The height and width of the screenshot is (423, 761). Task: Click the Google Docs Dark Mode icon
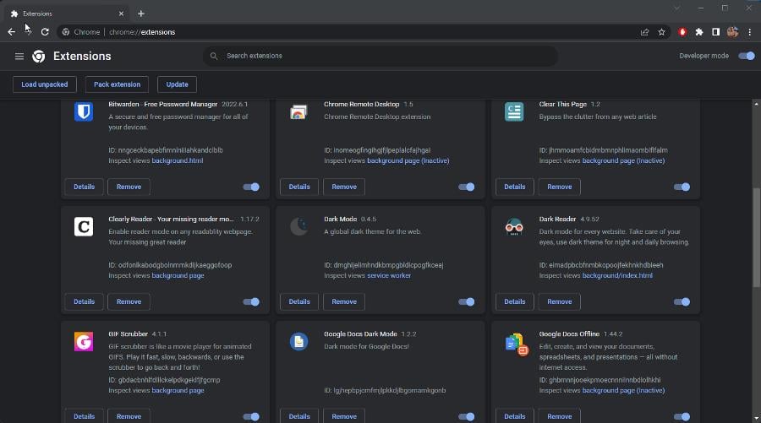coord(298,342)
